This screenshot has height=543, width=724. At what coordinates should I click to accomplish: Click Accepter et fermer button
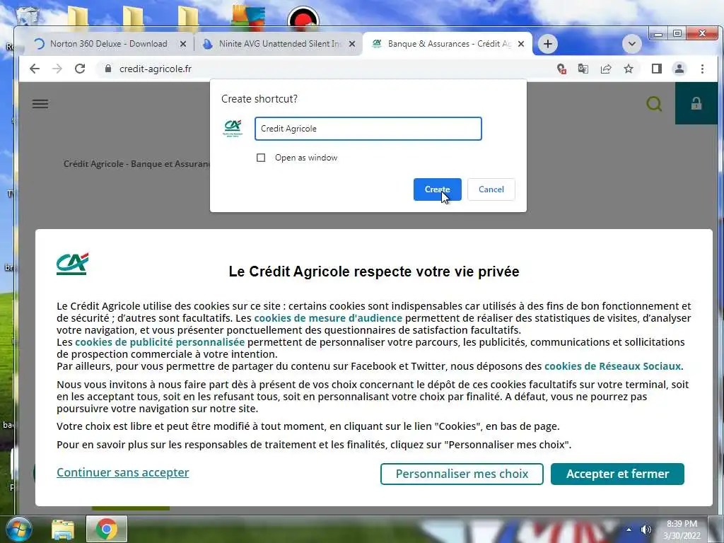pyautogui.click(x=617, y=474)
